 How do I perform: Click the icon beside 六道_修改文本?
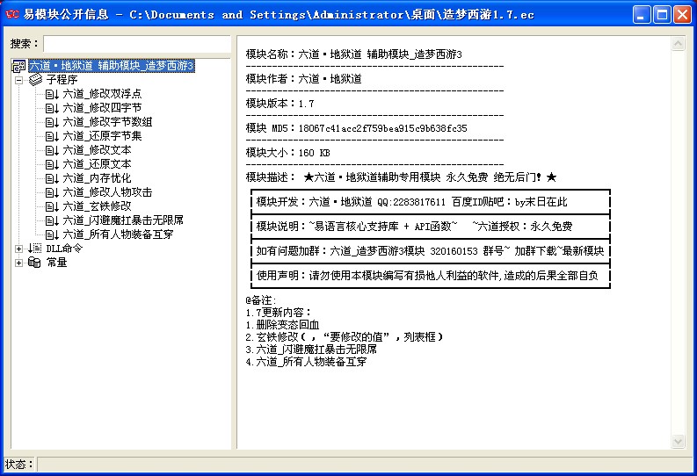pyautogui.click(x=52, y=150)
